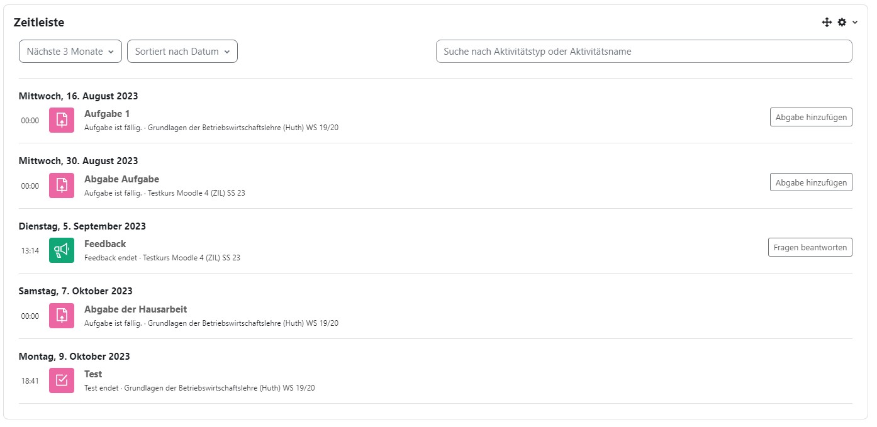Click the Abgabe der Hausarbeit assignment icon

tap(62, 316)
